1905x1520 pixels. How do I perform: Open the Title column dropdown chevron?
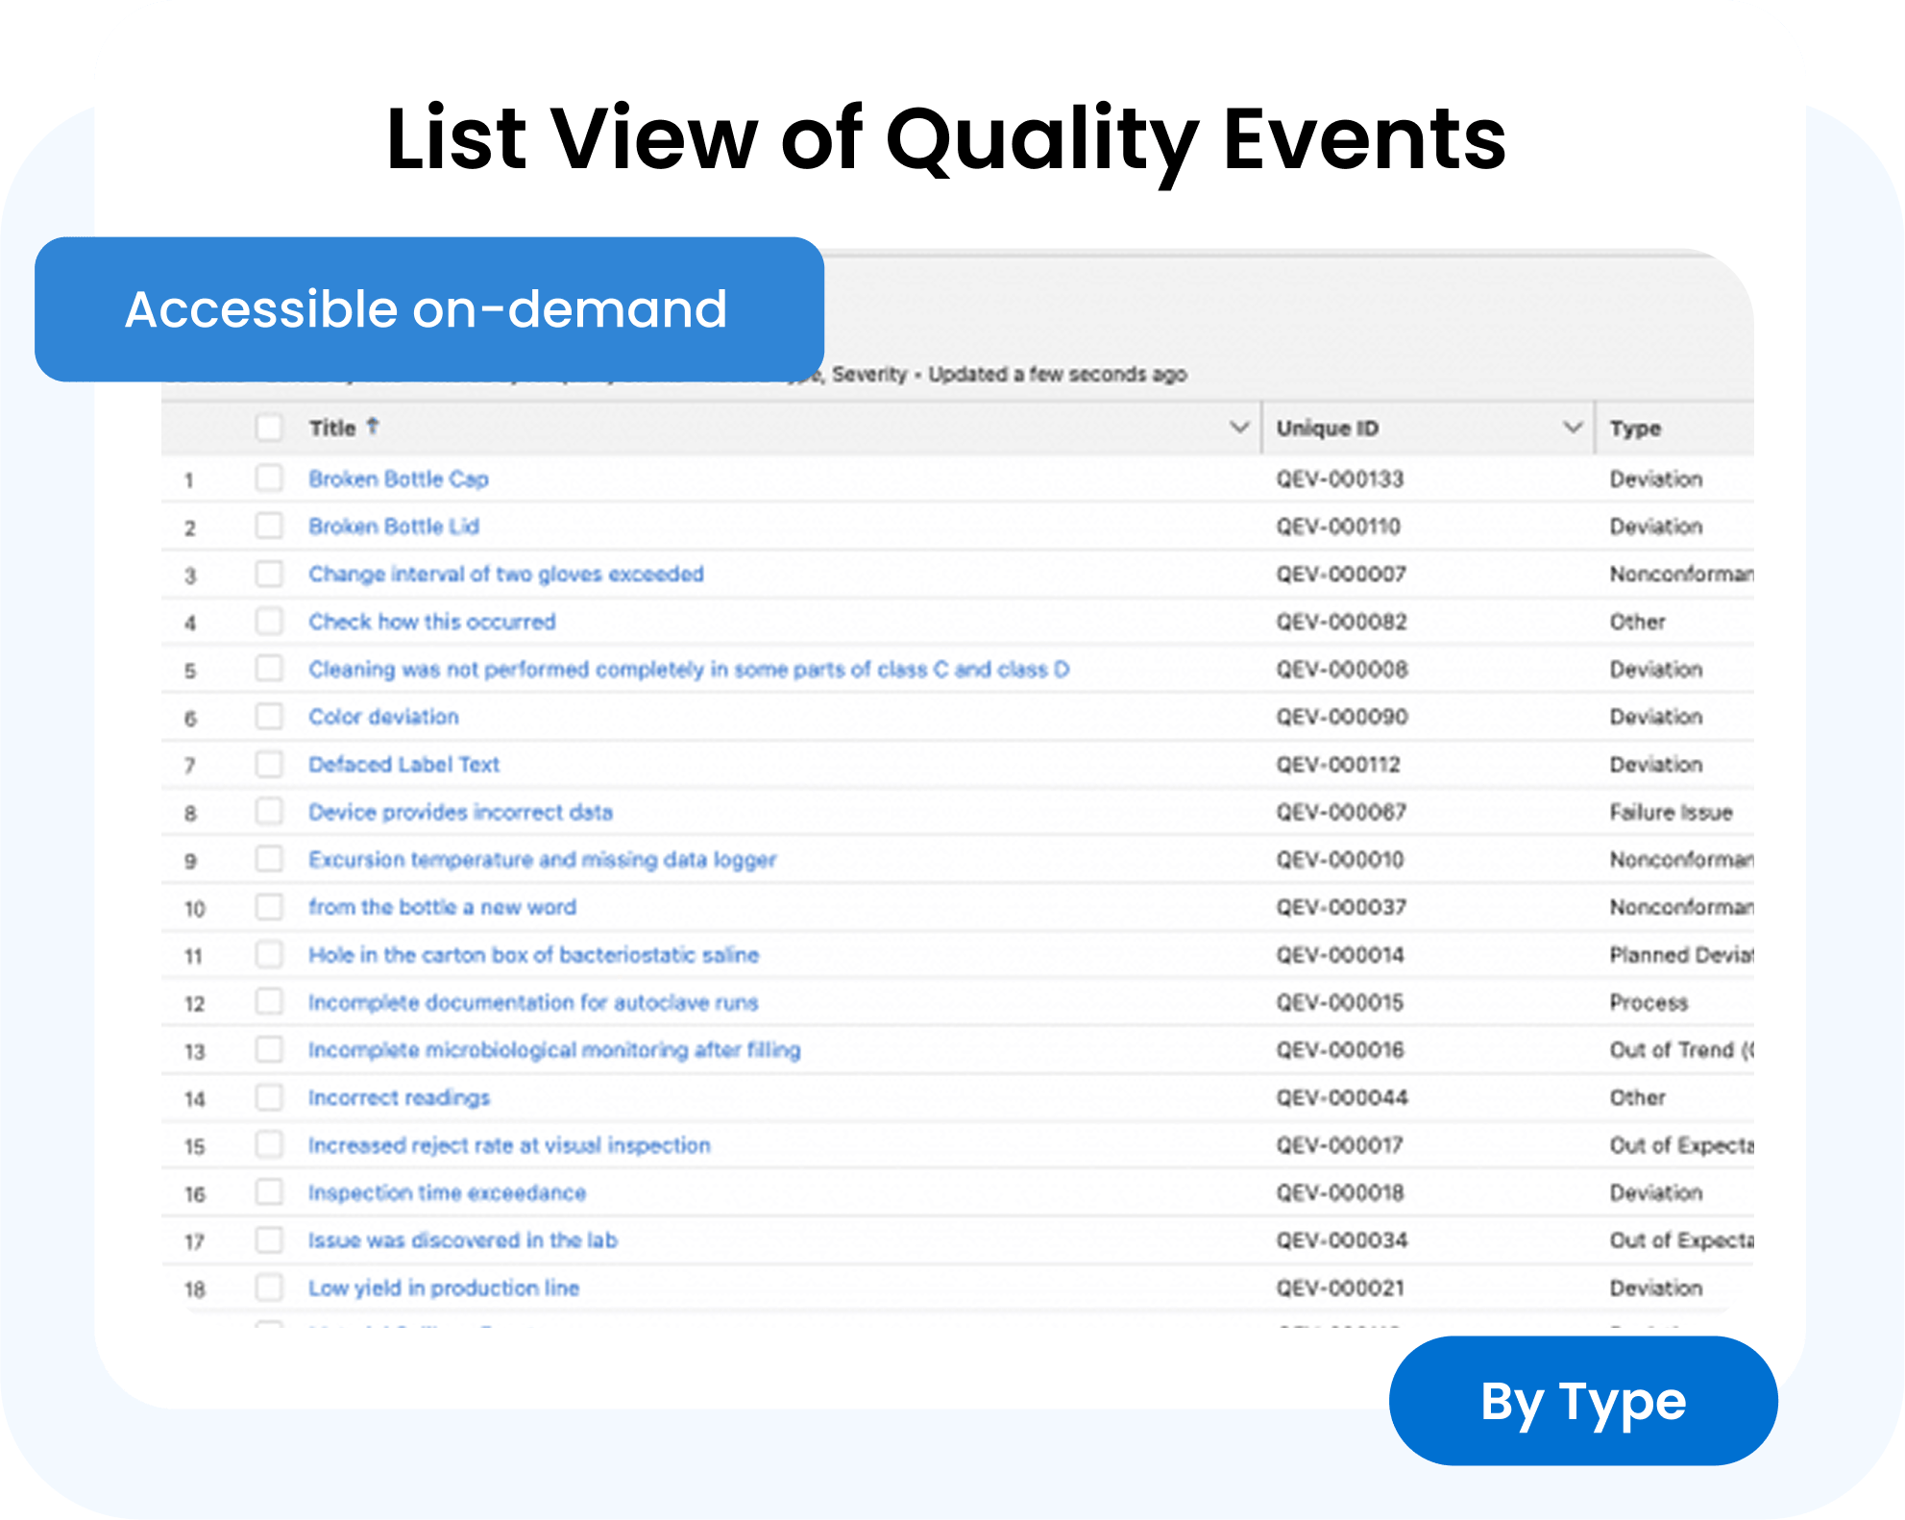[1239, 427]
